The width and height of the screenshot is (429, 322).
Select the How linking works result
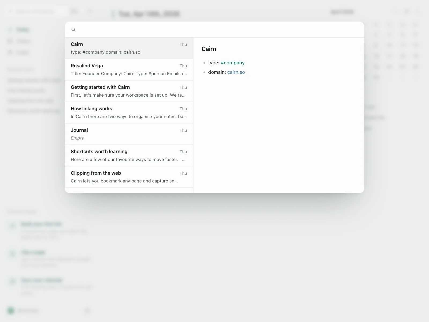click(x=129, y=113)
